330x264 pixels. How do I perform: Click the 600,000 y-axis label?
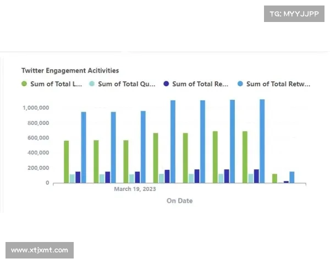click(x=36, y=137)
